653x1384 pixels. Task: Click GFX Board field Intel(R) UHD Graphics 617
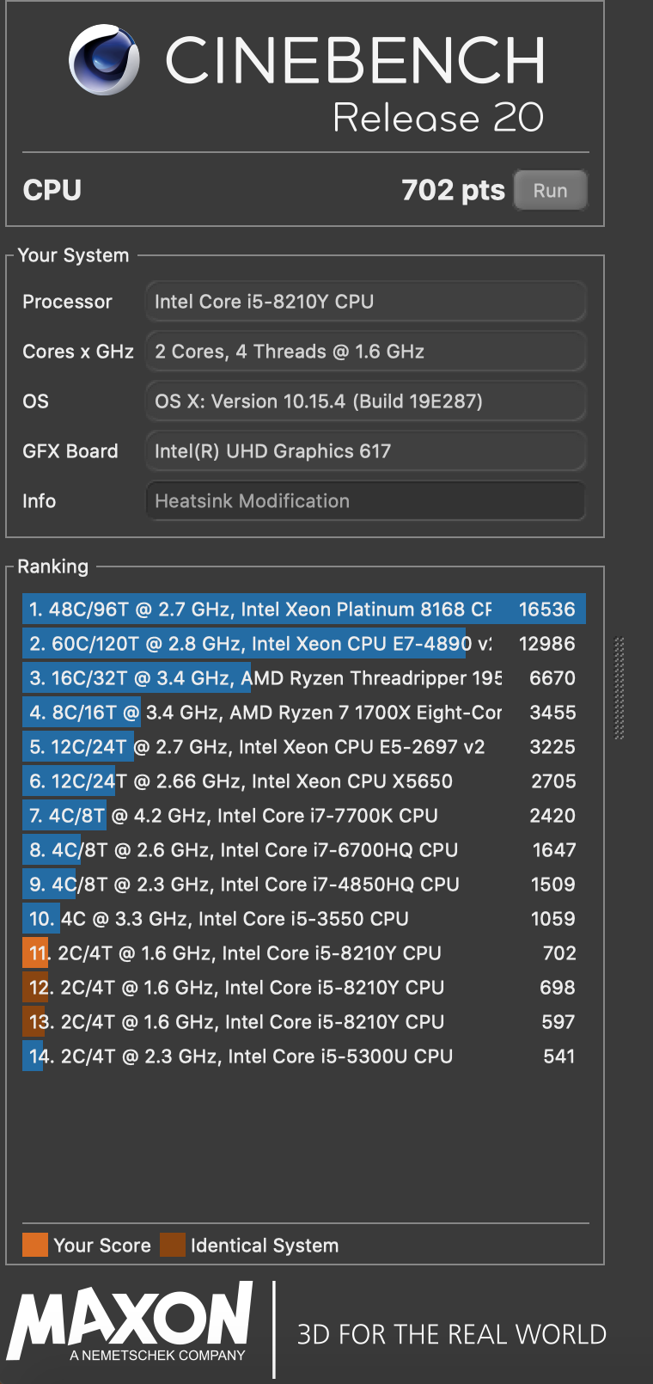pos(366,451)
